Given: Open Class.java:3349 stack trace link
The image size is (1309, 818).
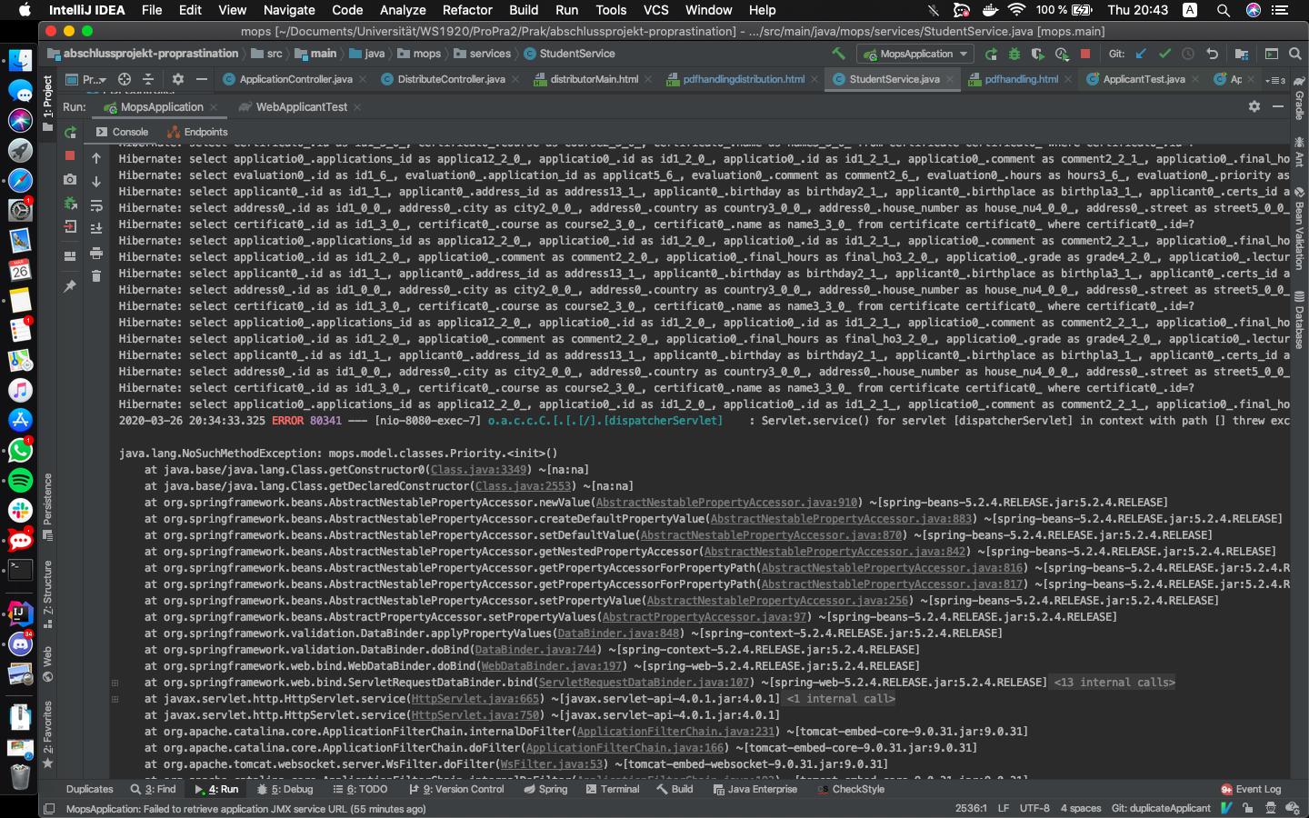Looking at the screenshot, I should pos(478,470).
